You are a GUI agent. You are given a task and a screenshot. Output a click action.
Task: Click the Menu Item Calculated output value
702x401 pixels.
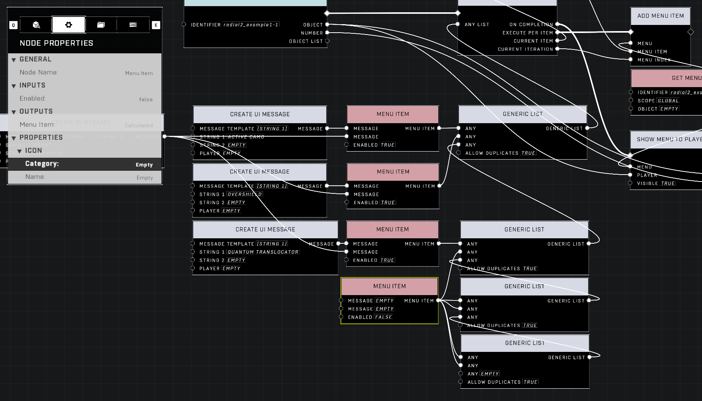point(139,125)
